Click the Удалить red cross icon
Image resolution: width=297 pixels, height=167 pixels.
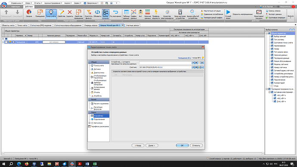coord(70,14)
